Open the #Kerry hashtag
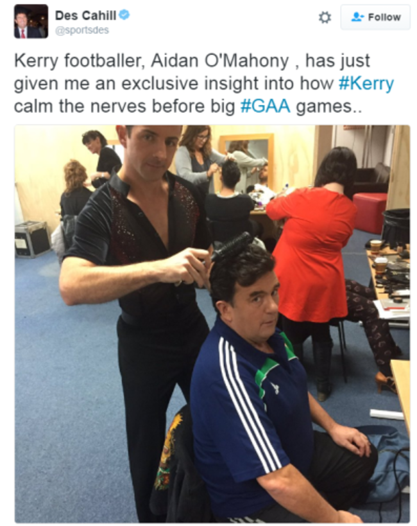 click(x=366, y=84)
